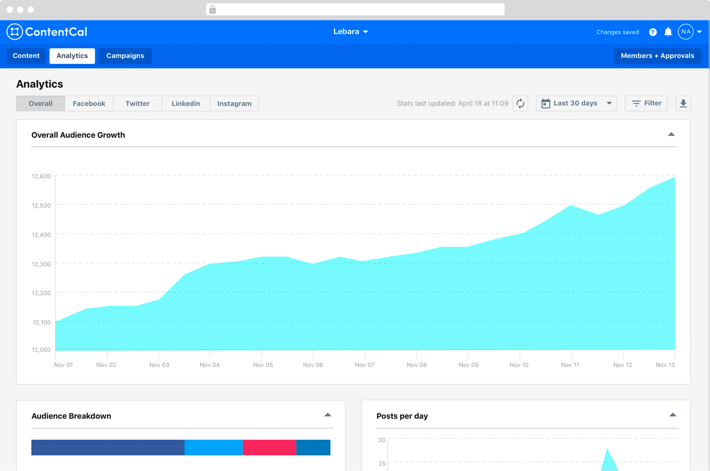Click the NA user avatar
The image size is (710, 471).
685,32
